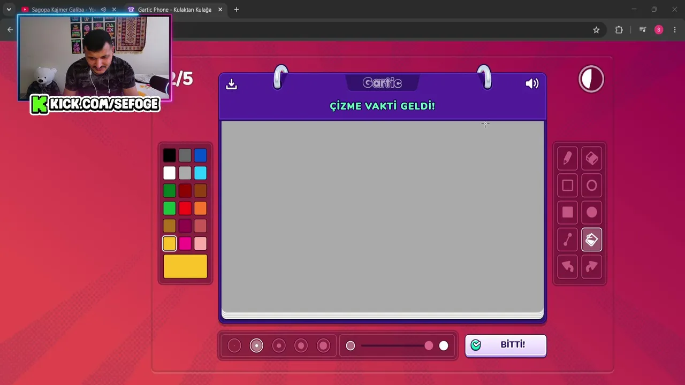Select the paint bucket fill tool

click(591, 240)
